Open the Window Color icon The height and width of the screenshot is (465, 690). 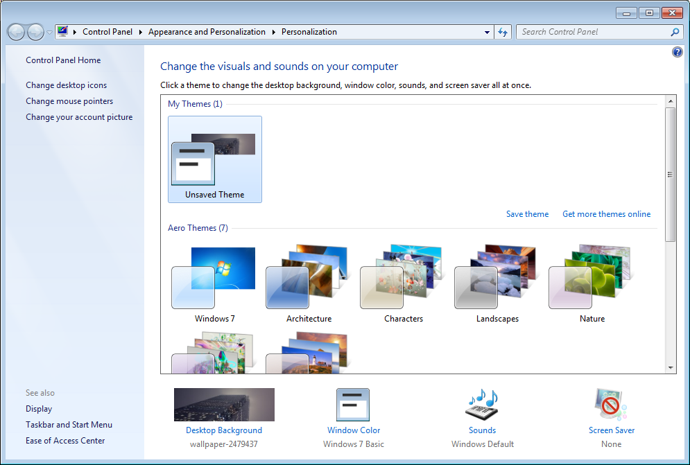[x=353, y=405]
